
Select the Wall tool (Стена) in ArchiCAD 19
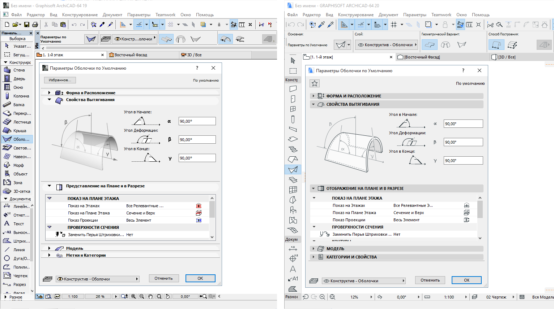pyautogui.click(x=17, y=70)
